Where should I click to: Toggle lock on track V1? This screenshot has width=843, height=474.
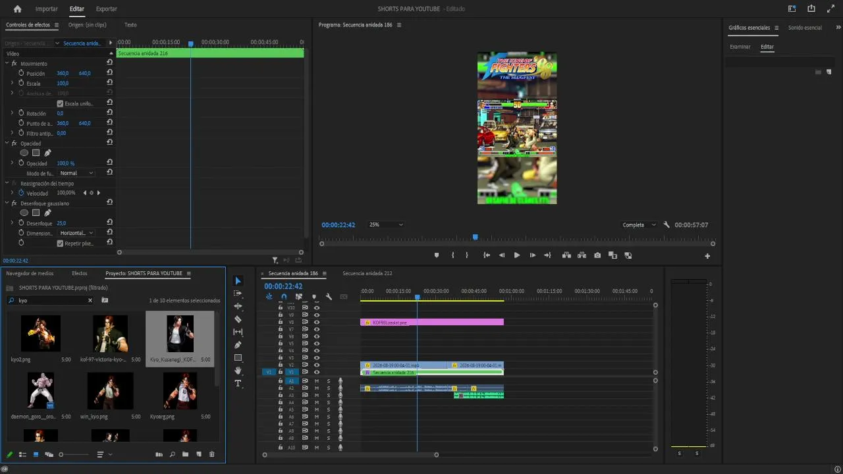(280, 372)
